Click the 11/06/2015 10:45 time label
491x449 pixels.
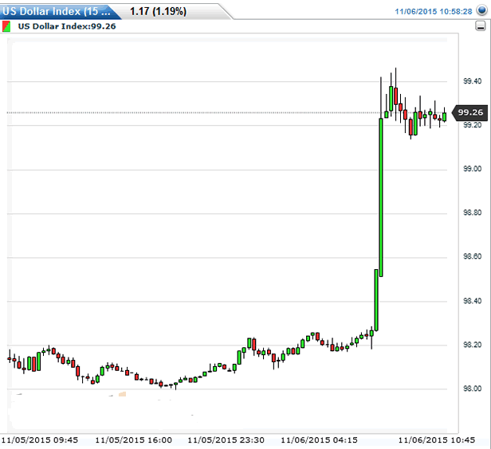point(437,440)
